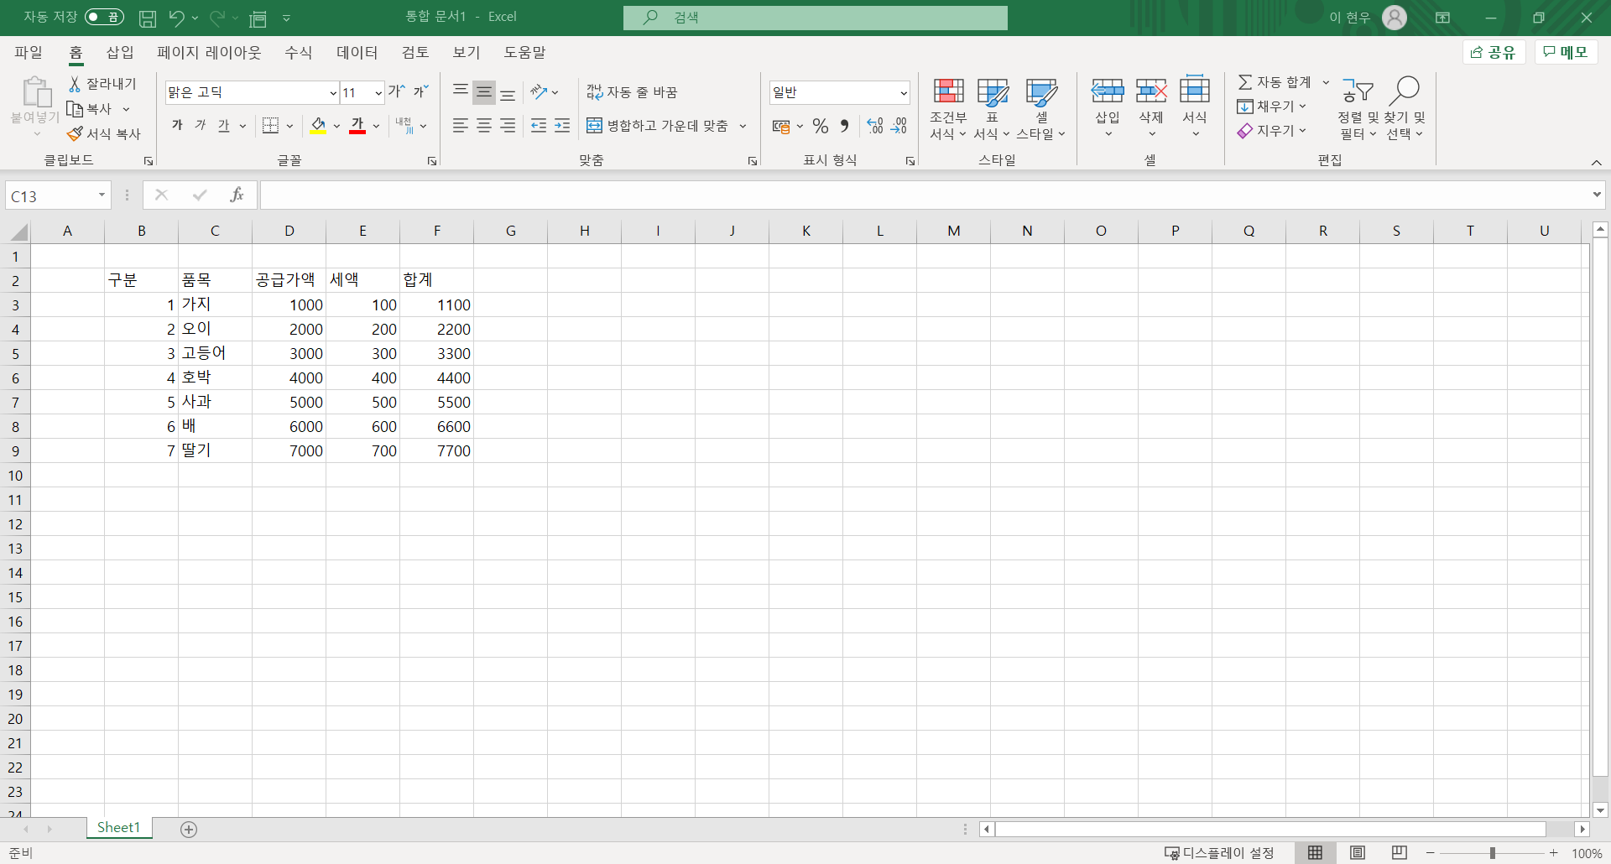
Task: Click the percent style icon
Action: (x=821, y=126)
